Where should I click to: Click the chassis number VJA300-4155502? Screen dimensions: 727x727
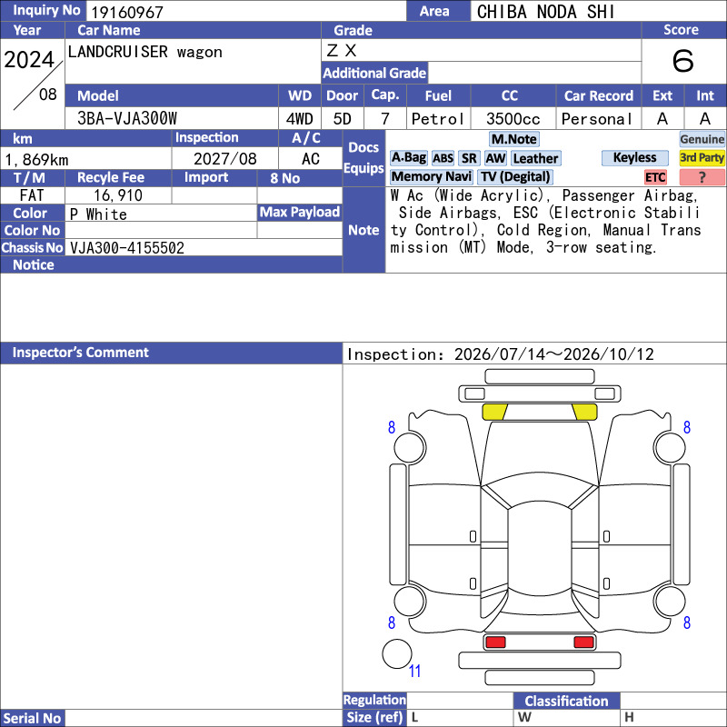click(127, 247)
